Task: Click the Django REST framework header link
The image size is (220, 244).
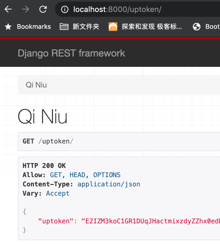Action: tap(71, 53)
